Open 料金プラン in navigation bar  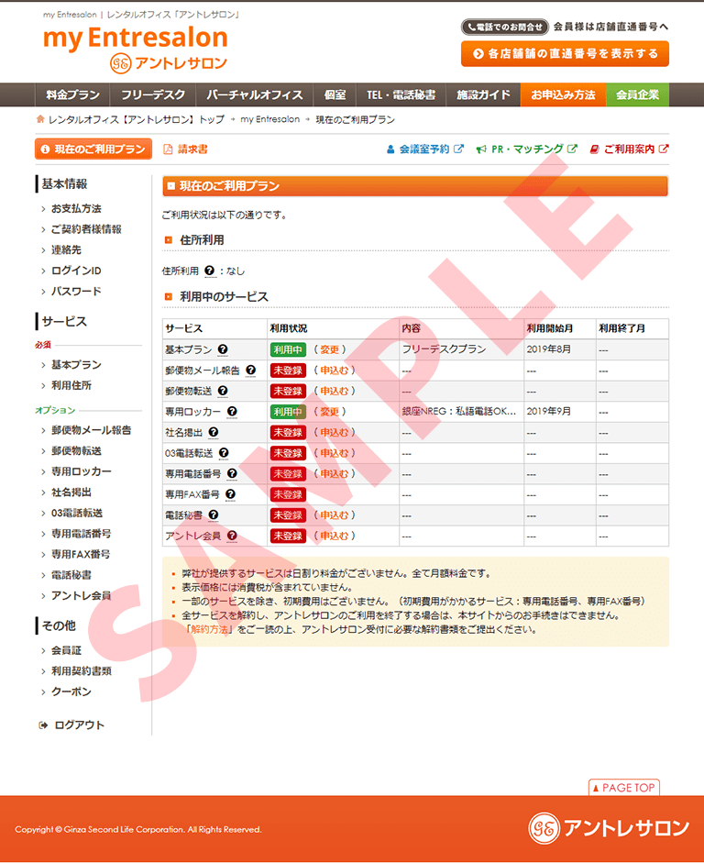click(x=72, y=94)
